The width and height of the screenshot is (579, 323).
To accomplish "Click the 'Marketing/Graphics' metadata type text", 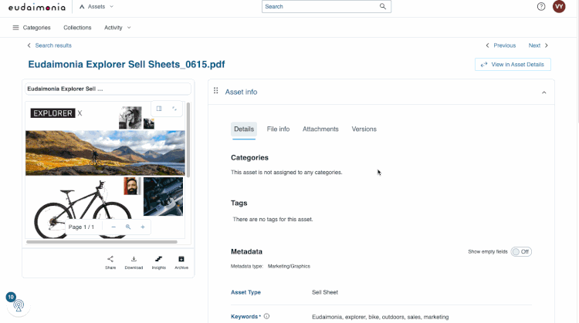I will click(x=289, y=266).
